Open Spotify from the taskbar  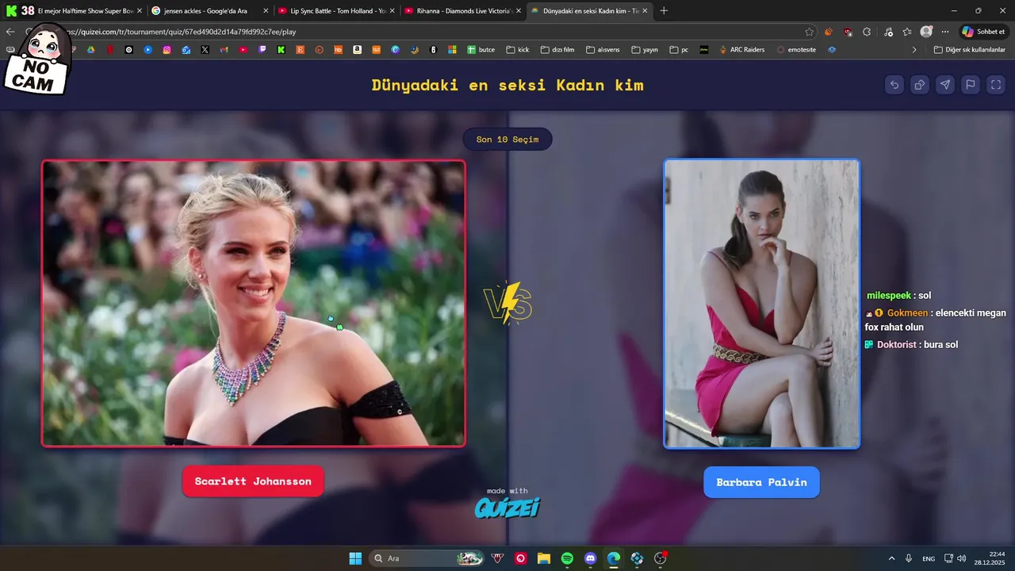click(567, 558)
